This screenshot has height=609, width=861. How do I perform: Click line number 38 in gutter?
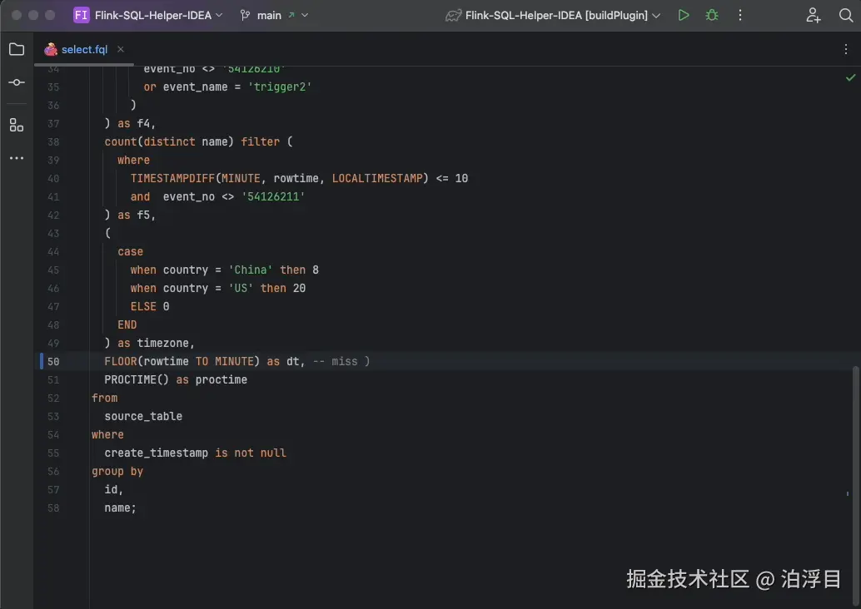pyautogui.click(x=53, y=142)
